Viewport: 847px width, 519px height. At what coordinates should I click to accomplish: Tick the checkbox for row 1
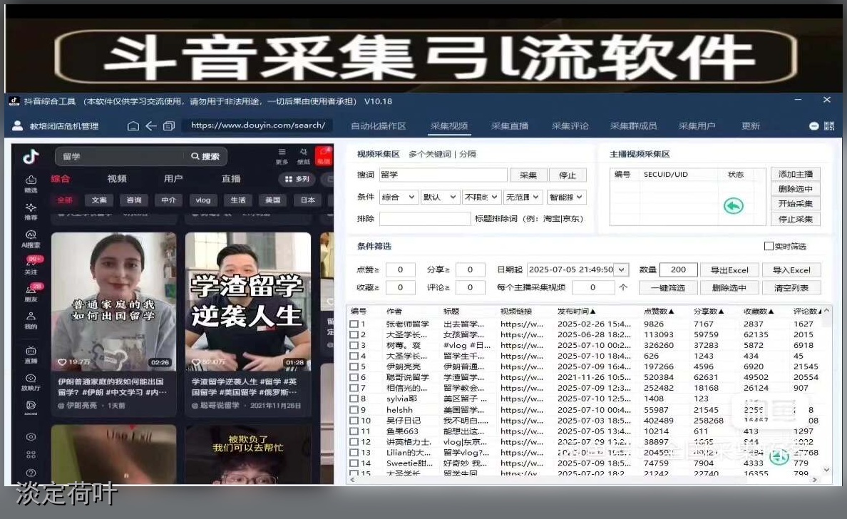354,324
